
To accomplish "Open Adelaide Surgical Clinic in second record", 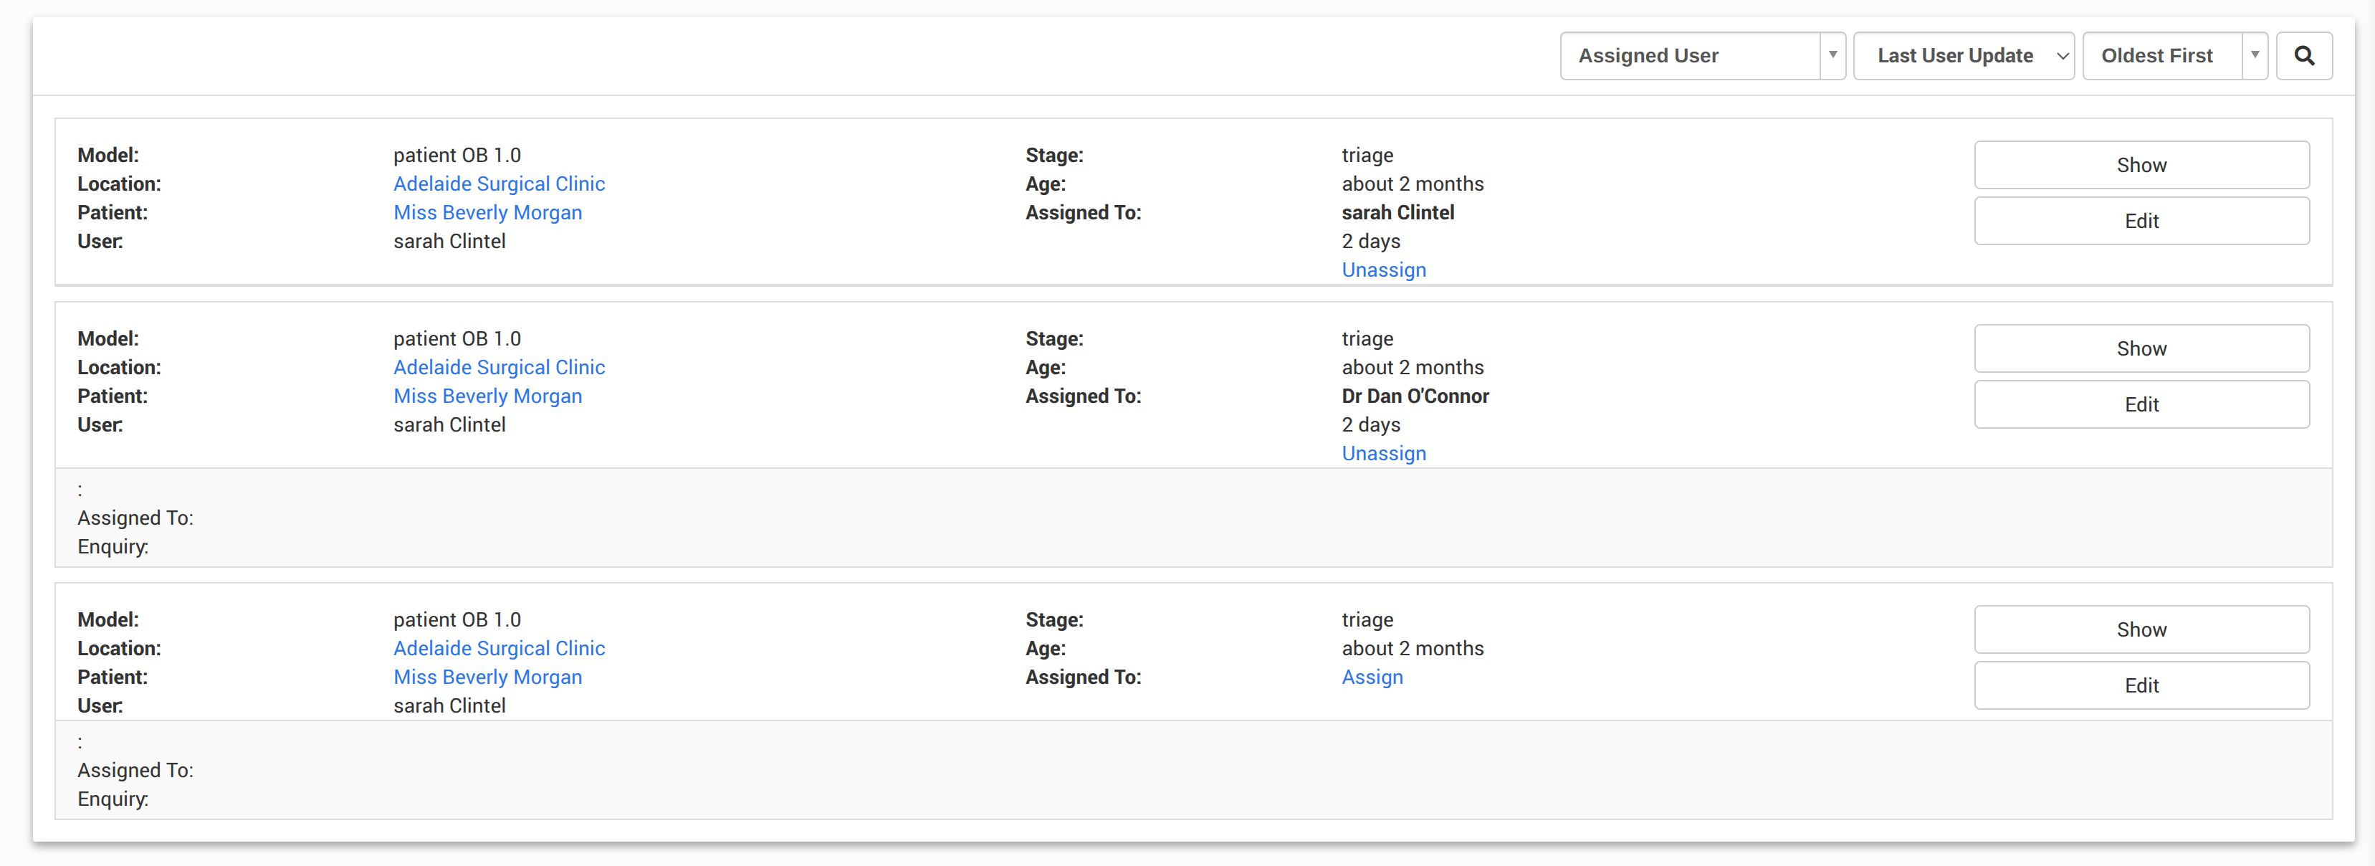I will click(499, 367).
